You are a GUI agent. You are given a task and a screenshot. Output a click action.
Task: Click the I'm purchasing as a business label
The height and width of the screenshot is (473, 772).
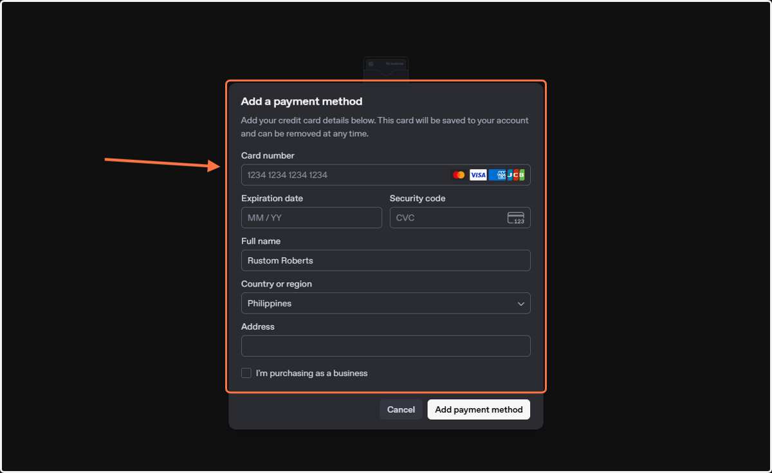(x=311, y=373)
